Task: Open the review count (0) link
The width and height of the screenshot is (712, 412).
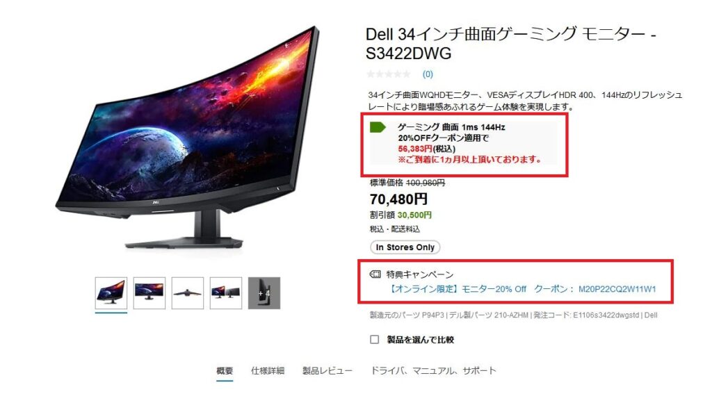Action: point(428,74)
